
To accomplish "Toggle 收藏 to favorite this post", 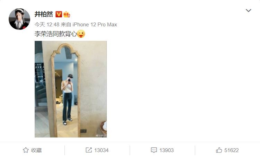I will coord(32,150).
